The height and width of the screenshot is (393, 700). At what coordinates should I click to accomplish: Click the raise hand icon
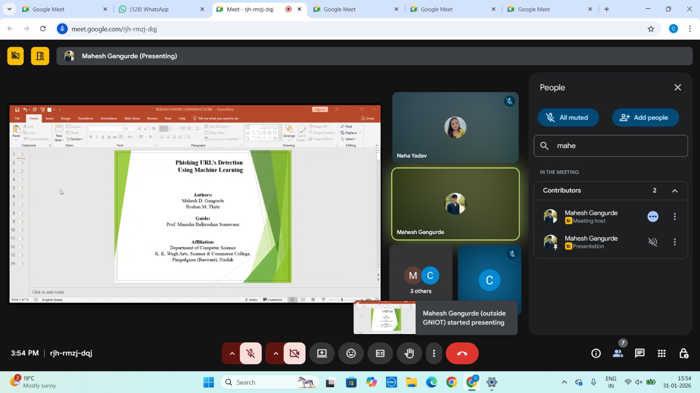point(409,353)
